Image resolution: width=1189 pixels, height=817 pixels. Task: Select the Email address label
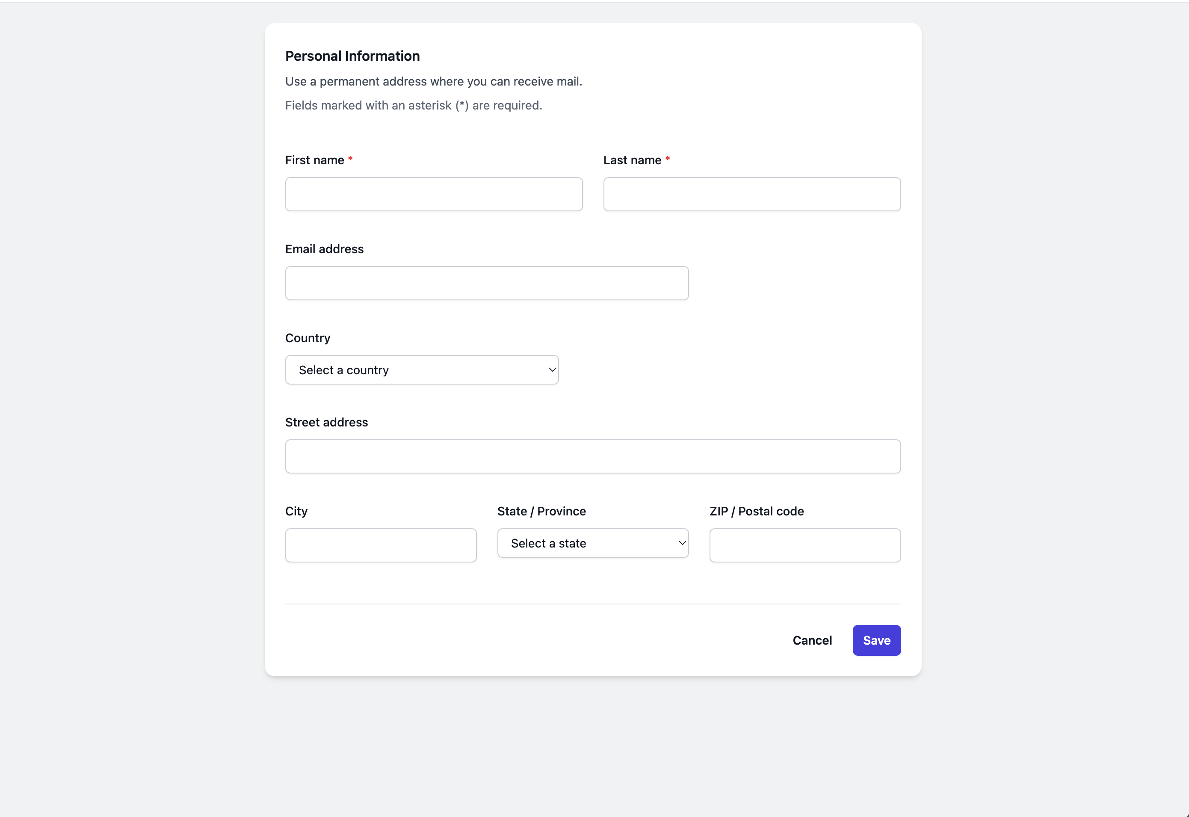tap(324, 249)
